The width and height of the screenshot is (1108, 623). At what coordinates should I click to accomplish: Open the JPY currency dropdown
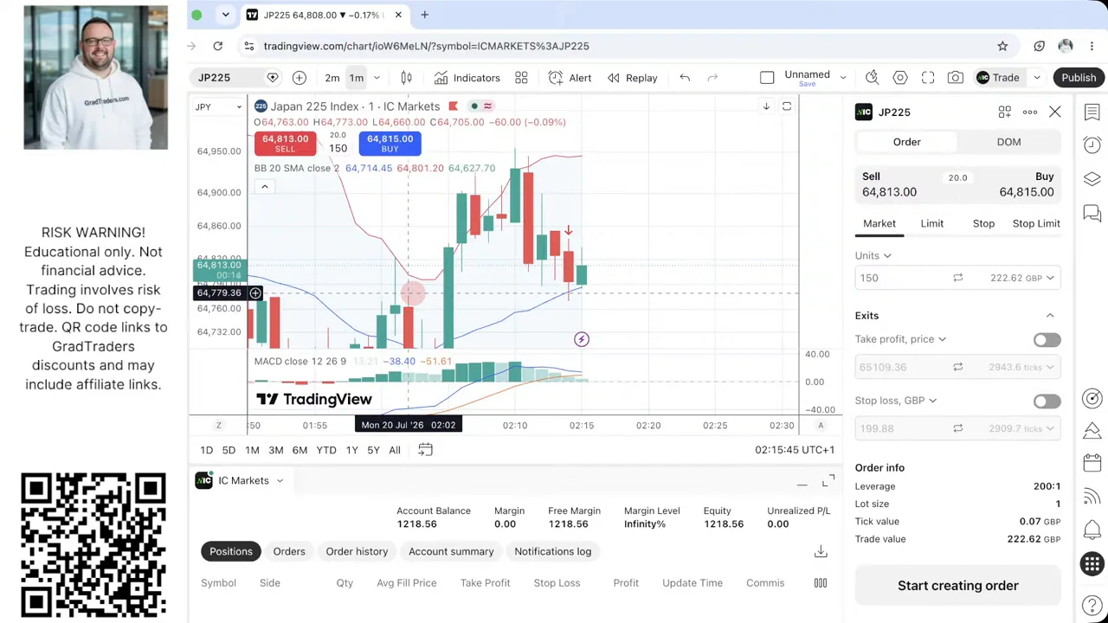coord(218,106)
